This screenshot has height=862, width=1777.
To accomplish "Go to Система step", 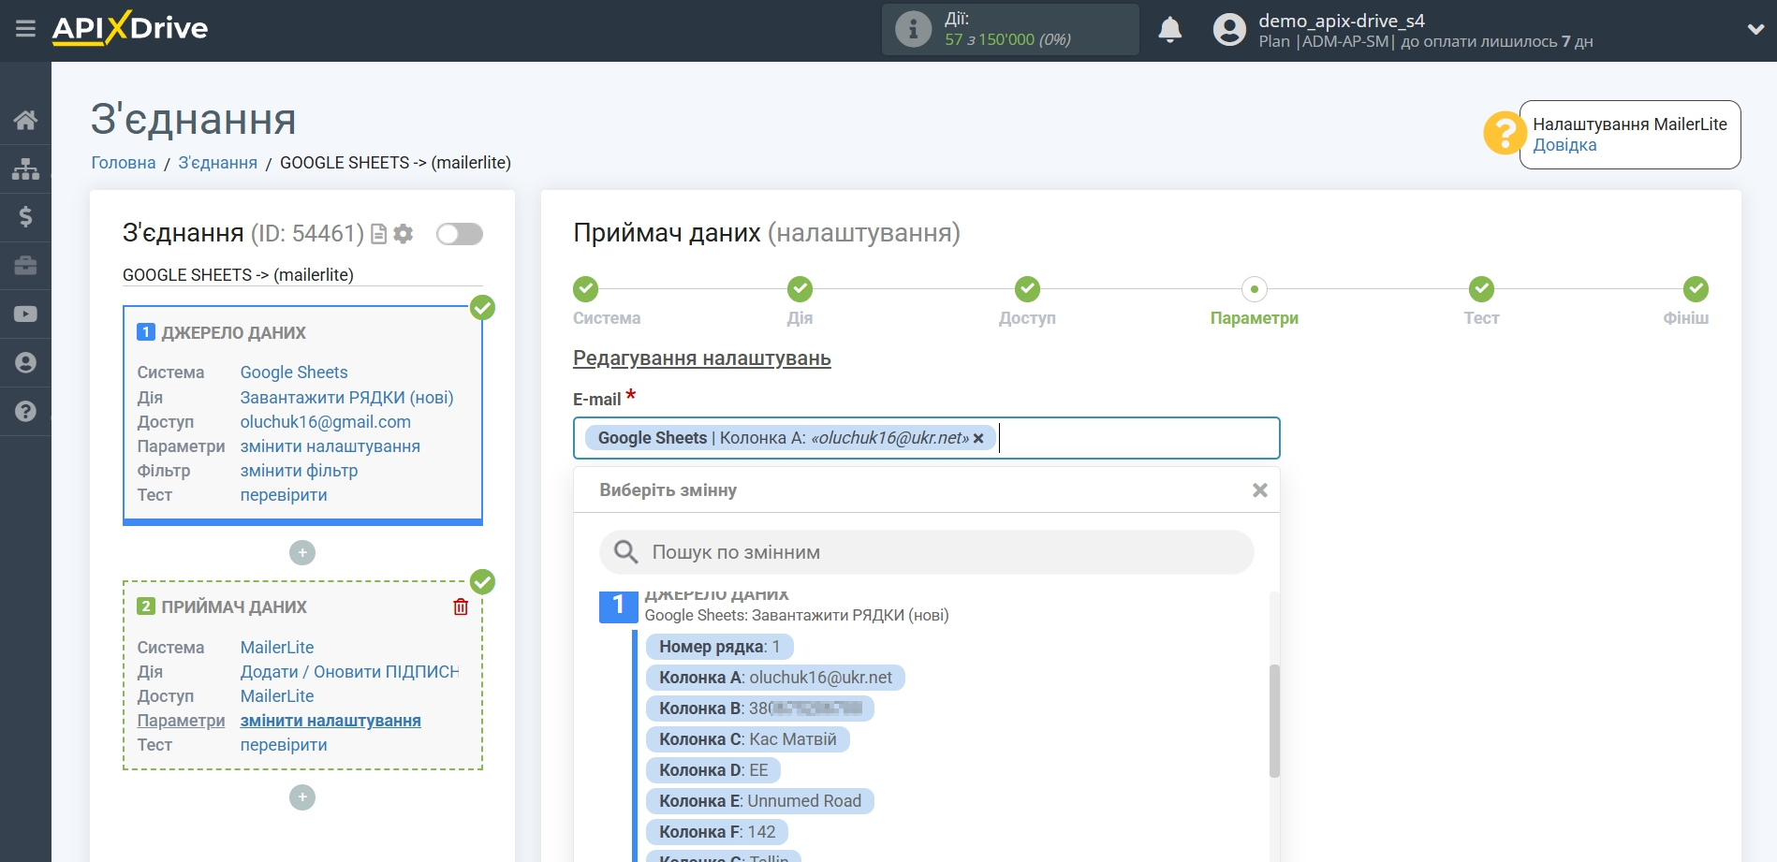I will [586, 289].
